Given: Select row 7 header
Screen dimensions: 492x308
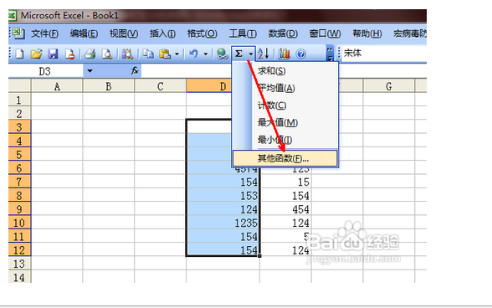Looking at the screenshot, I should pos(19,182).
